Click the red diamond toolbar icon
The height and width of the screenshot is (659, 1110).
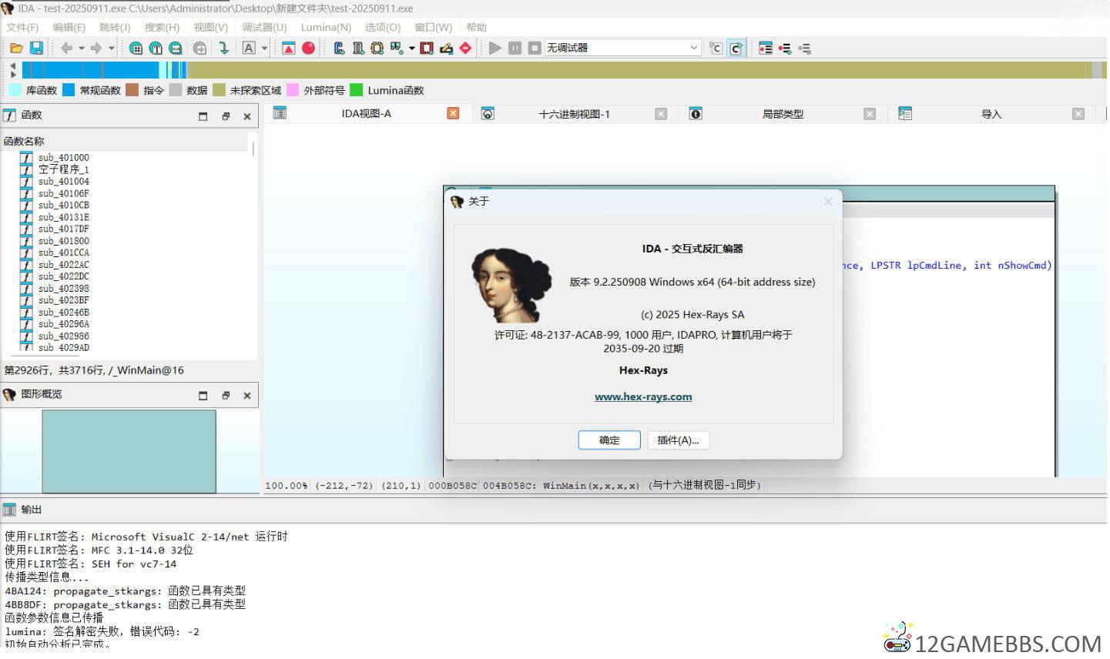click(465, 48)
